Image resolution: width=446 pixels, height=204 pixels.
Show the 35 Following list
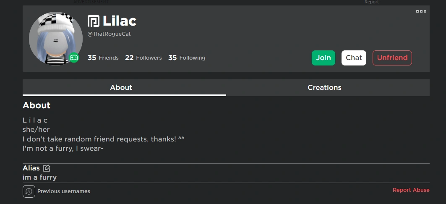(x=187, y=58)
